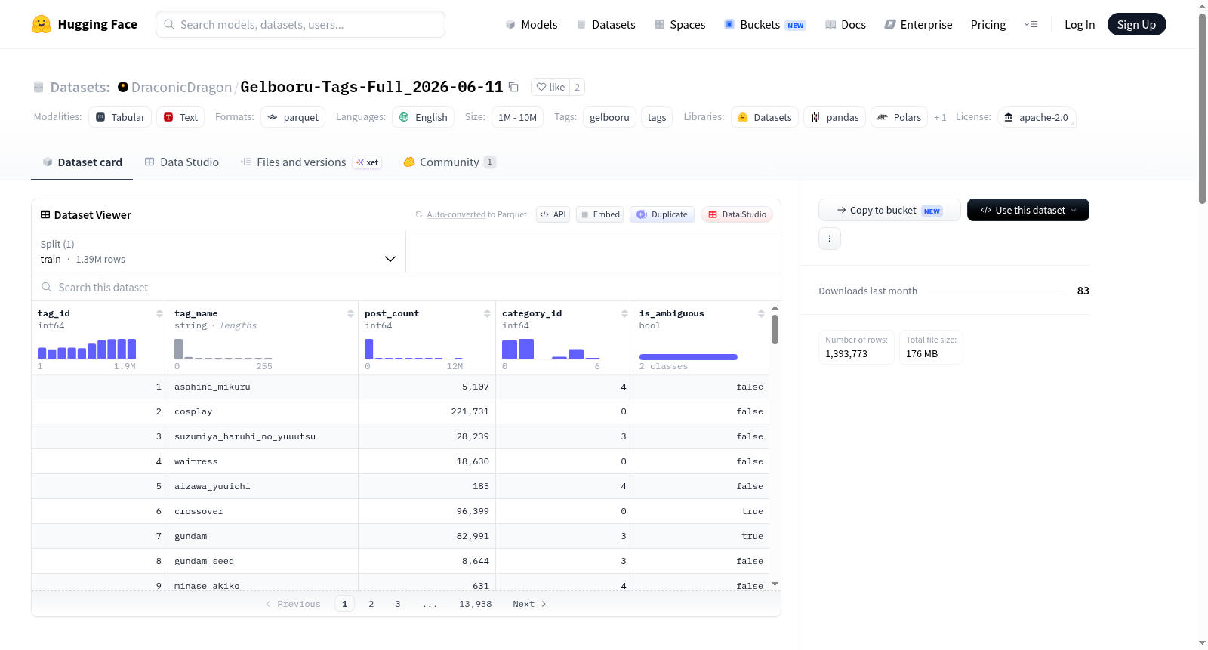
Task: Click the post_count histogram range bars
Action: 414,348
